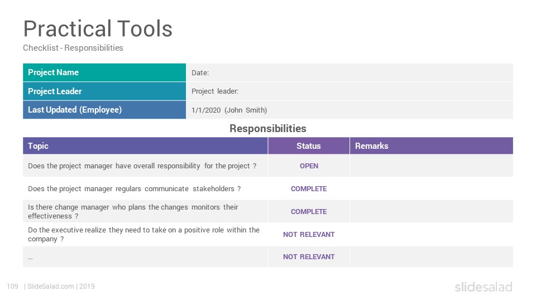Viewport: 536px width, 301px height.
Task: Click the 1/1/2020 (John Smith) entry
Action: coord(229,110)
